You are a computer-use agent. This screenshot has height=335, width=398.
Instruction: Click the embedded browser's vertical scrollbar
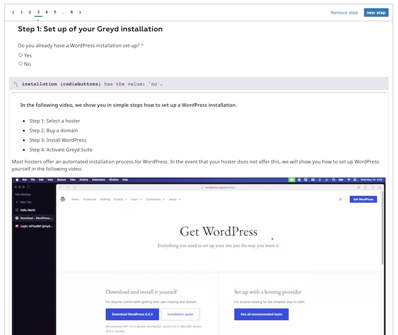click(382, 228)
